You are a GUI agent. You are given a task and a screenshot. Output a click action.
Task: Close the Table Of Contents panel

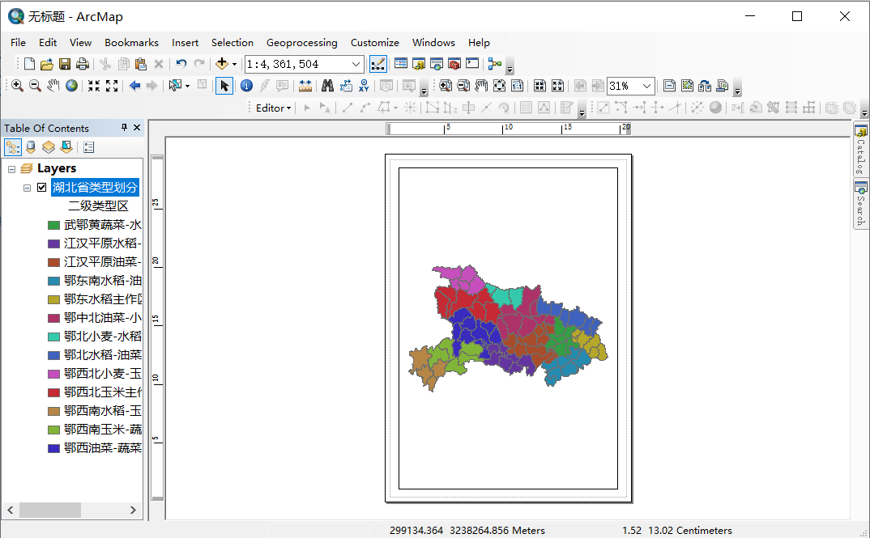pos(137,128)
